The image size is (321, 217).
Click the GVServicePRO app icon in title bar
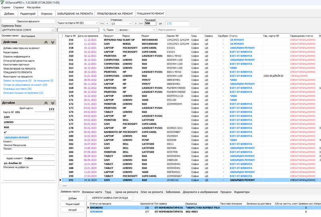pos(2,2)
